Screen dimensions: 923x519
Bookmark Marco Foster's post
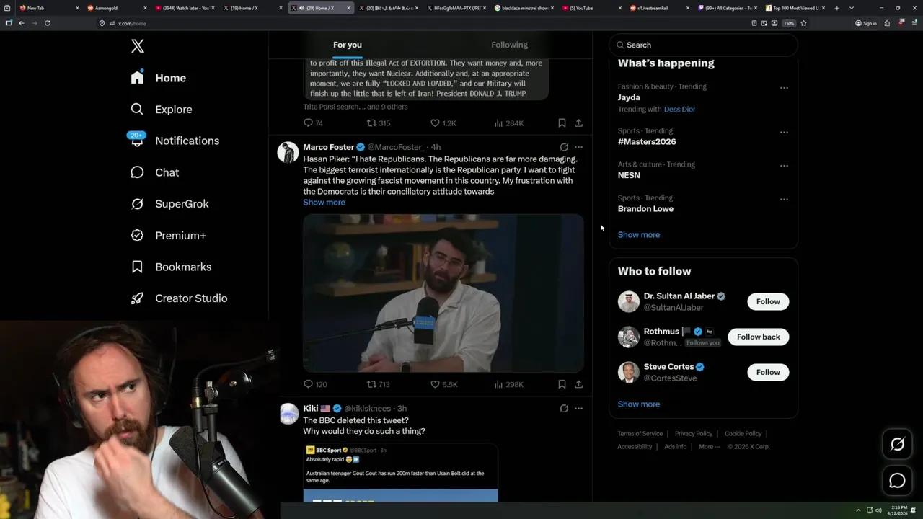coord(562,384)
